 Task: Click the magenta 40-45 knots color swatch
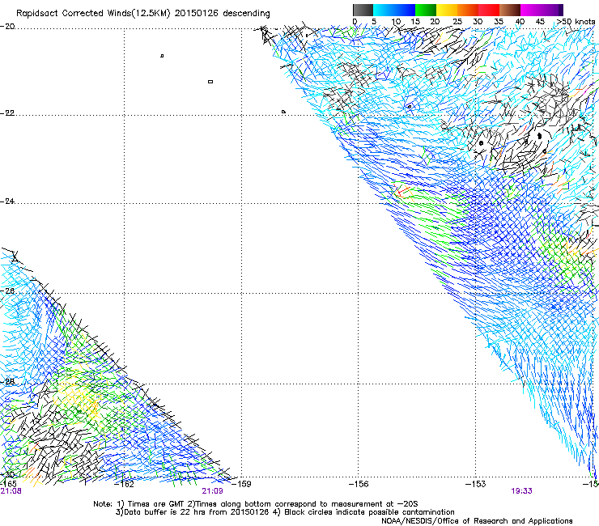pyautogui.click(x=531, y=10)
